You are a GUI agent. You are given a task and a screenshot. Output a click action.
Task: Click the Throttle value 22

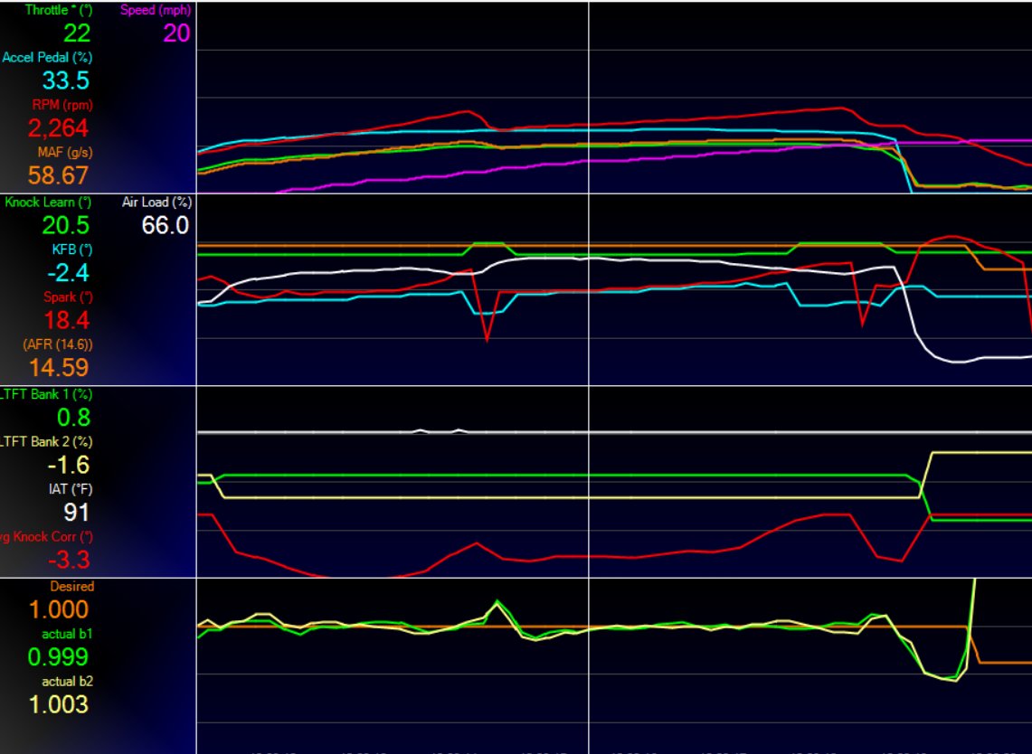[77, 33]
